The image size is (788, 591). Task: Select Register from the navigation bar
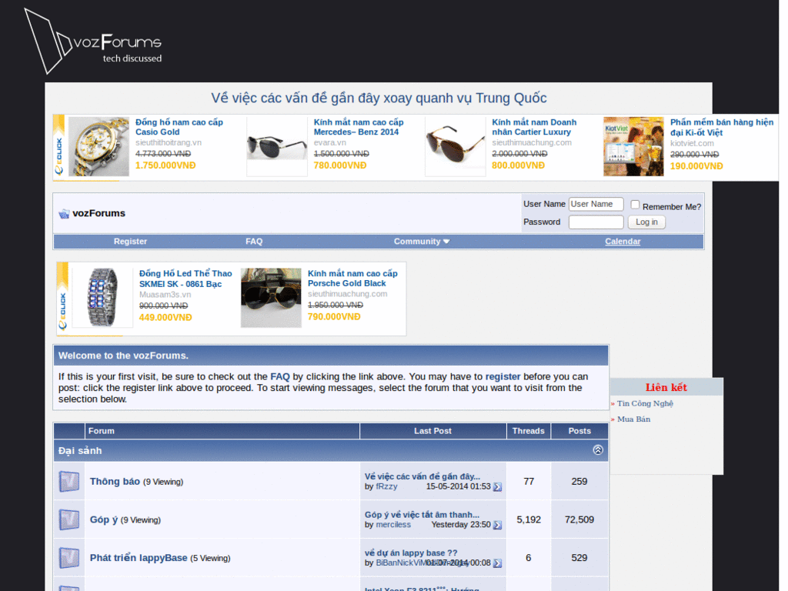click(130, 241)
